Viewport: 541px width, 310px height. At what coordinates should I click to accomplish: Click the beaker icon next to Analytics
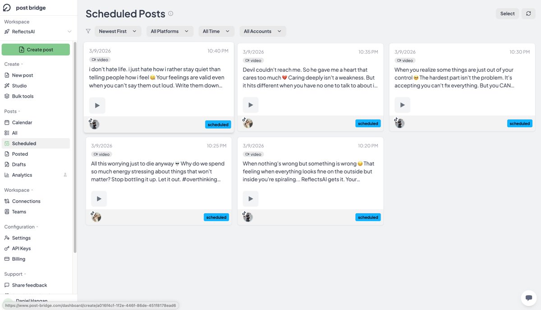[65, 175]
